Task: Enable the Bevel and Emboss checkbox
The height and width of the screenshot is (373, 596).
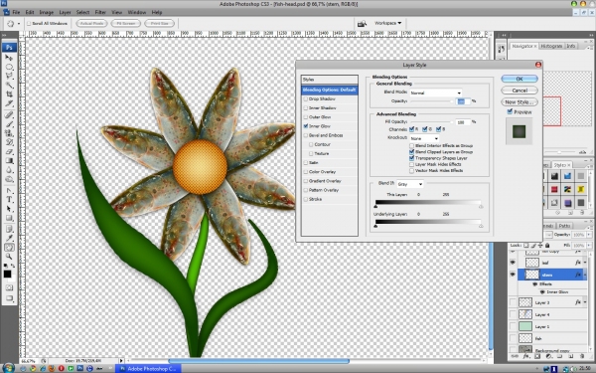Action: coord(306,135)
